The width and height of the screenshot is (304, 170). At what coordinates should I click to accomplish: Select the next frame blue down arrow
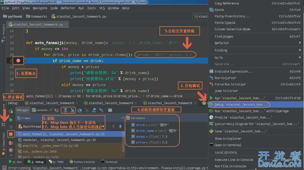click(120, 127)
